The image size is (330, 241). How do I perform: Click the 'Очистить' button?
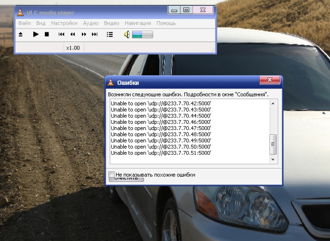tap(126, 180)
